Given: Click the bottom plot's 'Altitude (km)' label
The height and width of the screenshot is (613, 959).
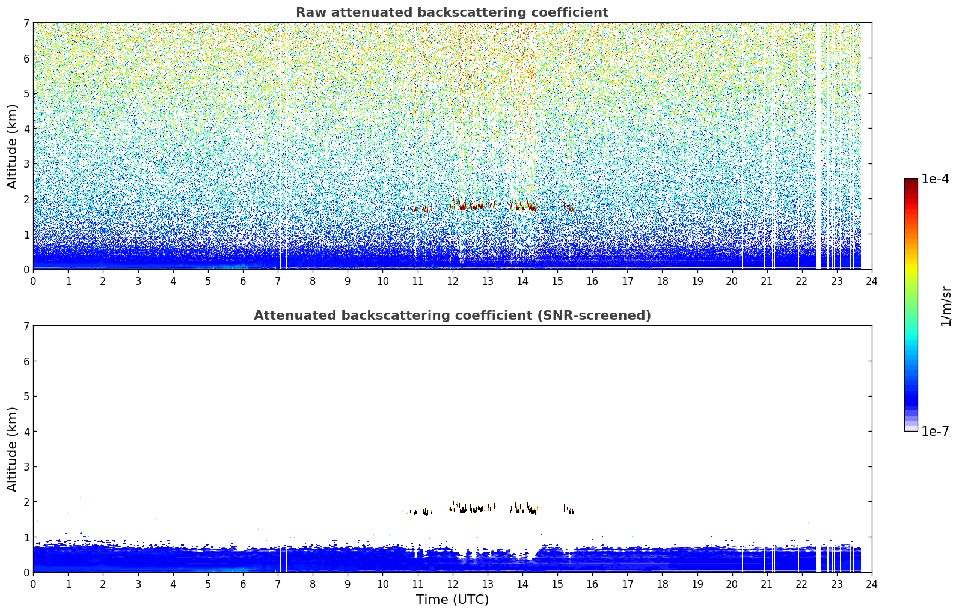Looking at the screenshot, I should click(13, 449).
